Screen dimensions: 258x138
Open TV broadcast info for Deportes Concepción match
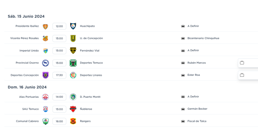click(x=242, y=75)
